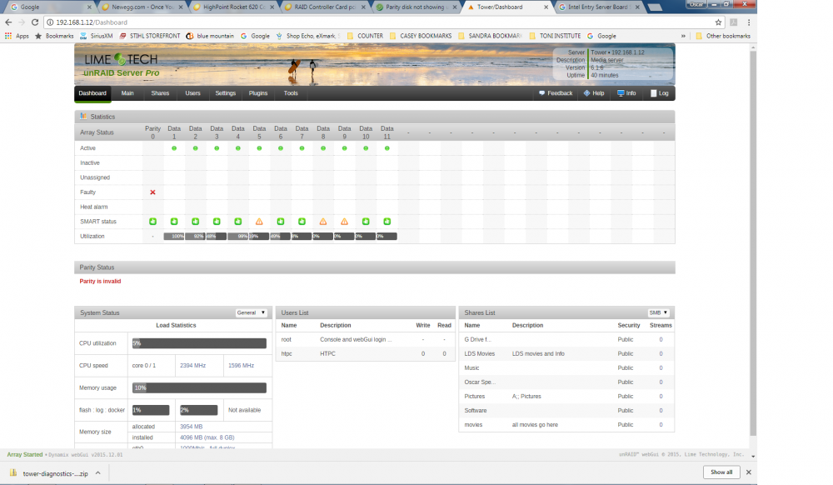Image resolution: width=833 pixels, height=485 pixels.
Task: Open the Pictures share
Action: (475, 397)
